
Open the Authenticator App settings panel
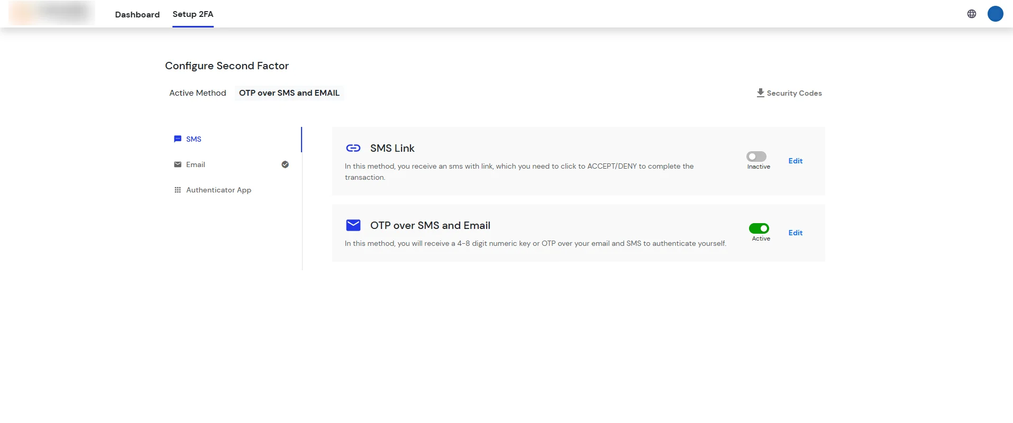218,189
